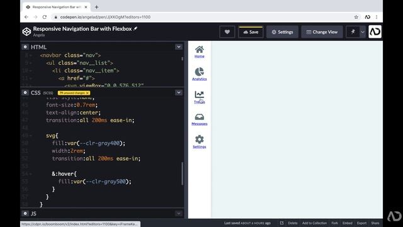The image size is (403, 227).
Task: Close the Responsive Navigation Bar tab
Action: pyautogui.click(x=86, y=7)
